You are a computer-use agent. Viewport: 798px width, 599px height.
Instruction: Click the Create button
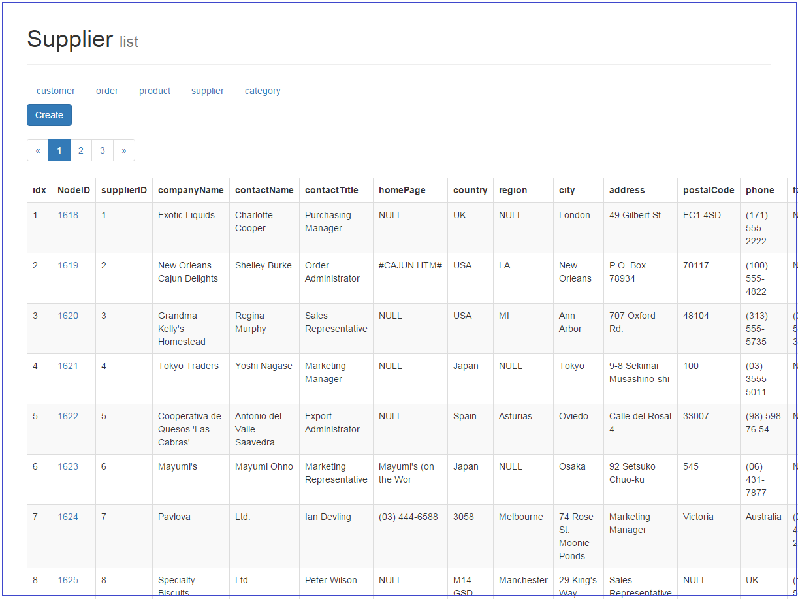(49, 114)
